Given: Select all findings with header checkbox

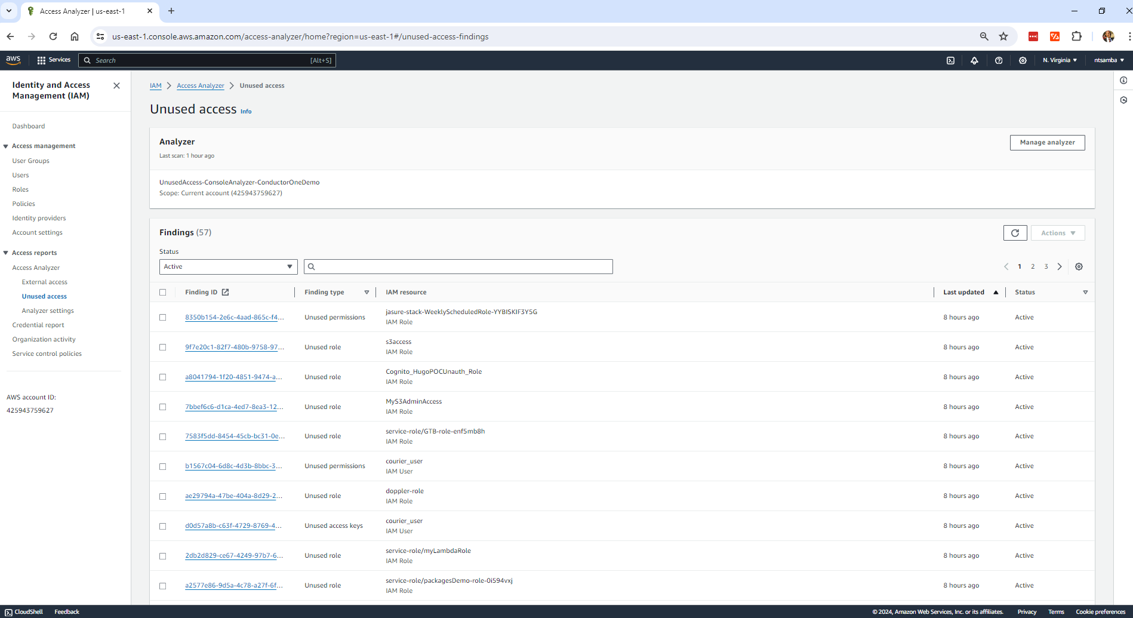Looking at the screenshot, I should (163, 293).
